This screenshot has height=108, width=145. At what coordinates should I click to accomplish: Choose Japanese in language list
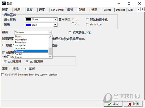(31, 48)
